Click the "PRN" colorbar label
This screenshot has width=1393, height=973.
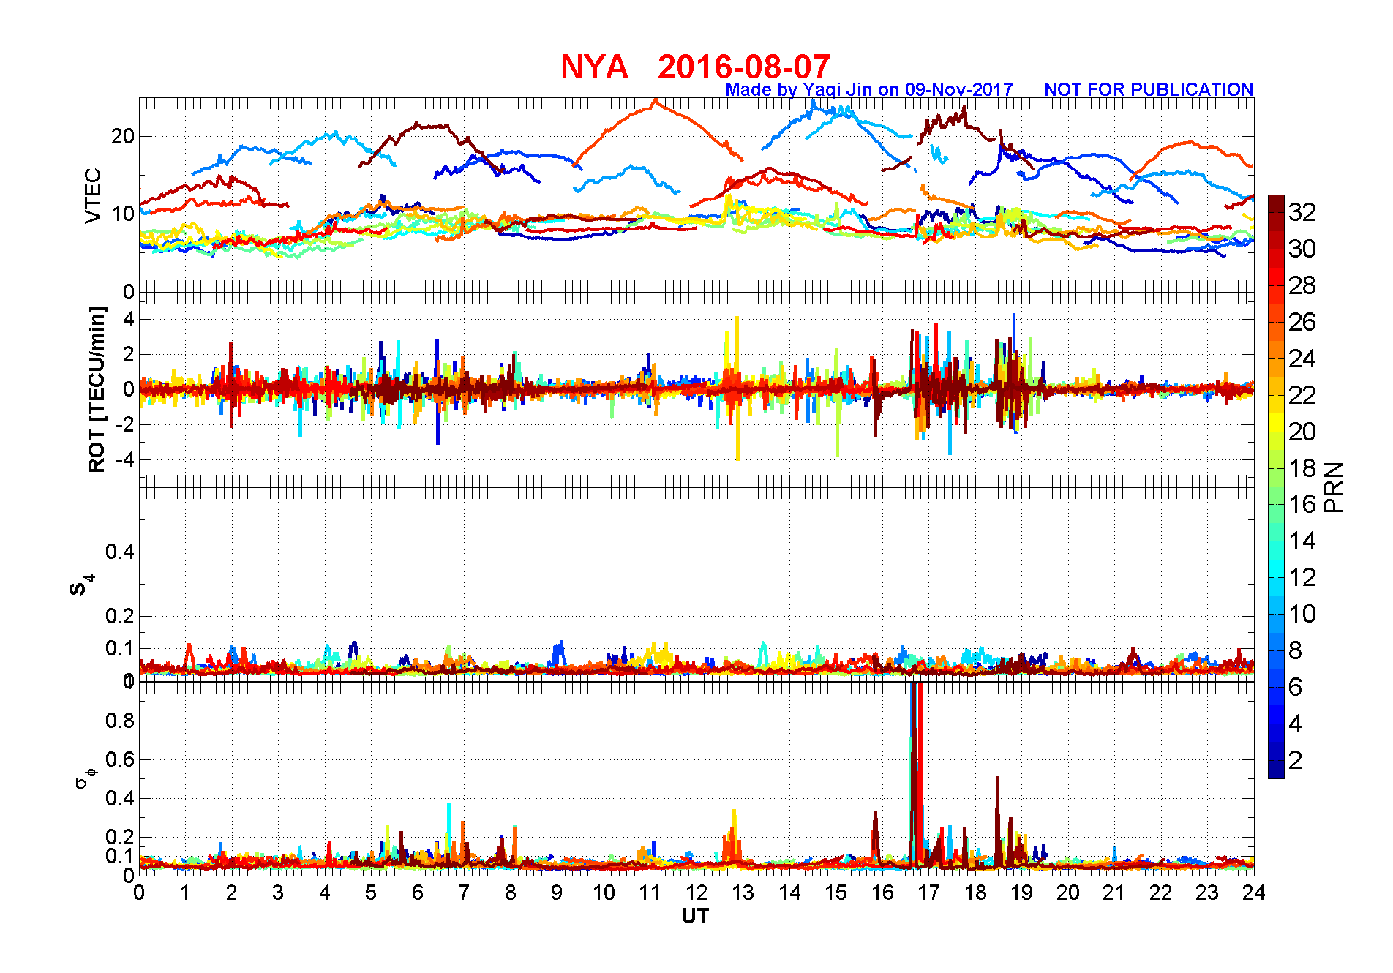click(1334, 487)
